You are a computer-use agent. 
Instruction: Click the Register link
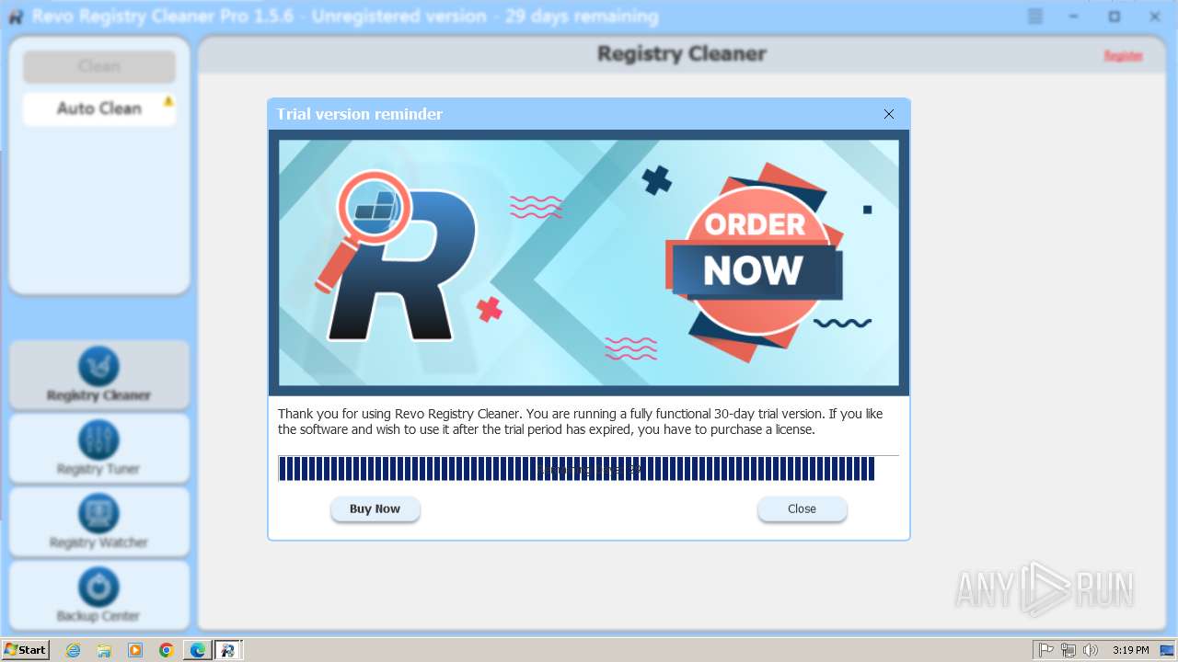1123,56
